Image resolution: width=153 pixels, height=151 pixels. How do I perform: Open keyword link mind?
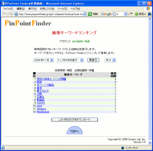(x=39, y=106)
